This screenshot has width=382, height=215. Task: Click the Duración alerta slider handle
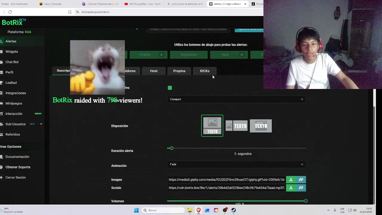click(172, 148)
